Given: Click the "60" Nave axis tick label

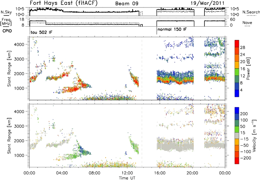Looking at the screenshot, I should pyautogui.click(x=232, y=19).
